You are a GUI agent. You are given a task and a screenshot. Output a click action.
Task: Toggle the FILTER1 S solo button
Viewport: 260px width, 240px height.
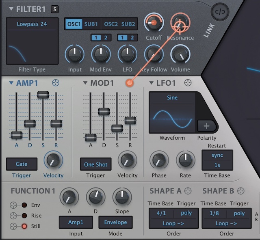tap(55, 9)
